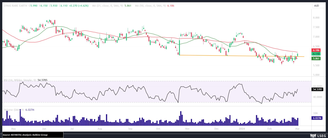Click the Mar label on time axis
Screen dimensions: 328x138
click(297, 129)
